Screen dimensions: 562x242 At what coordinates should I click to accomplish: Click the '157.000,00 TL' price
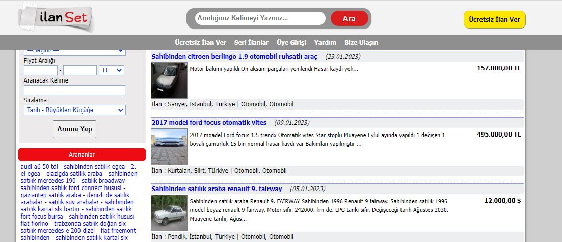(x=499, y=68)
